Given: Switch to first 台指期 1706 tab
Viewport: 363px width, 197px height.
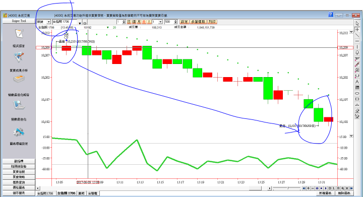Looking at the screenshot, I should click(45, 193).
